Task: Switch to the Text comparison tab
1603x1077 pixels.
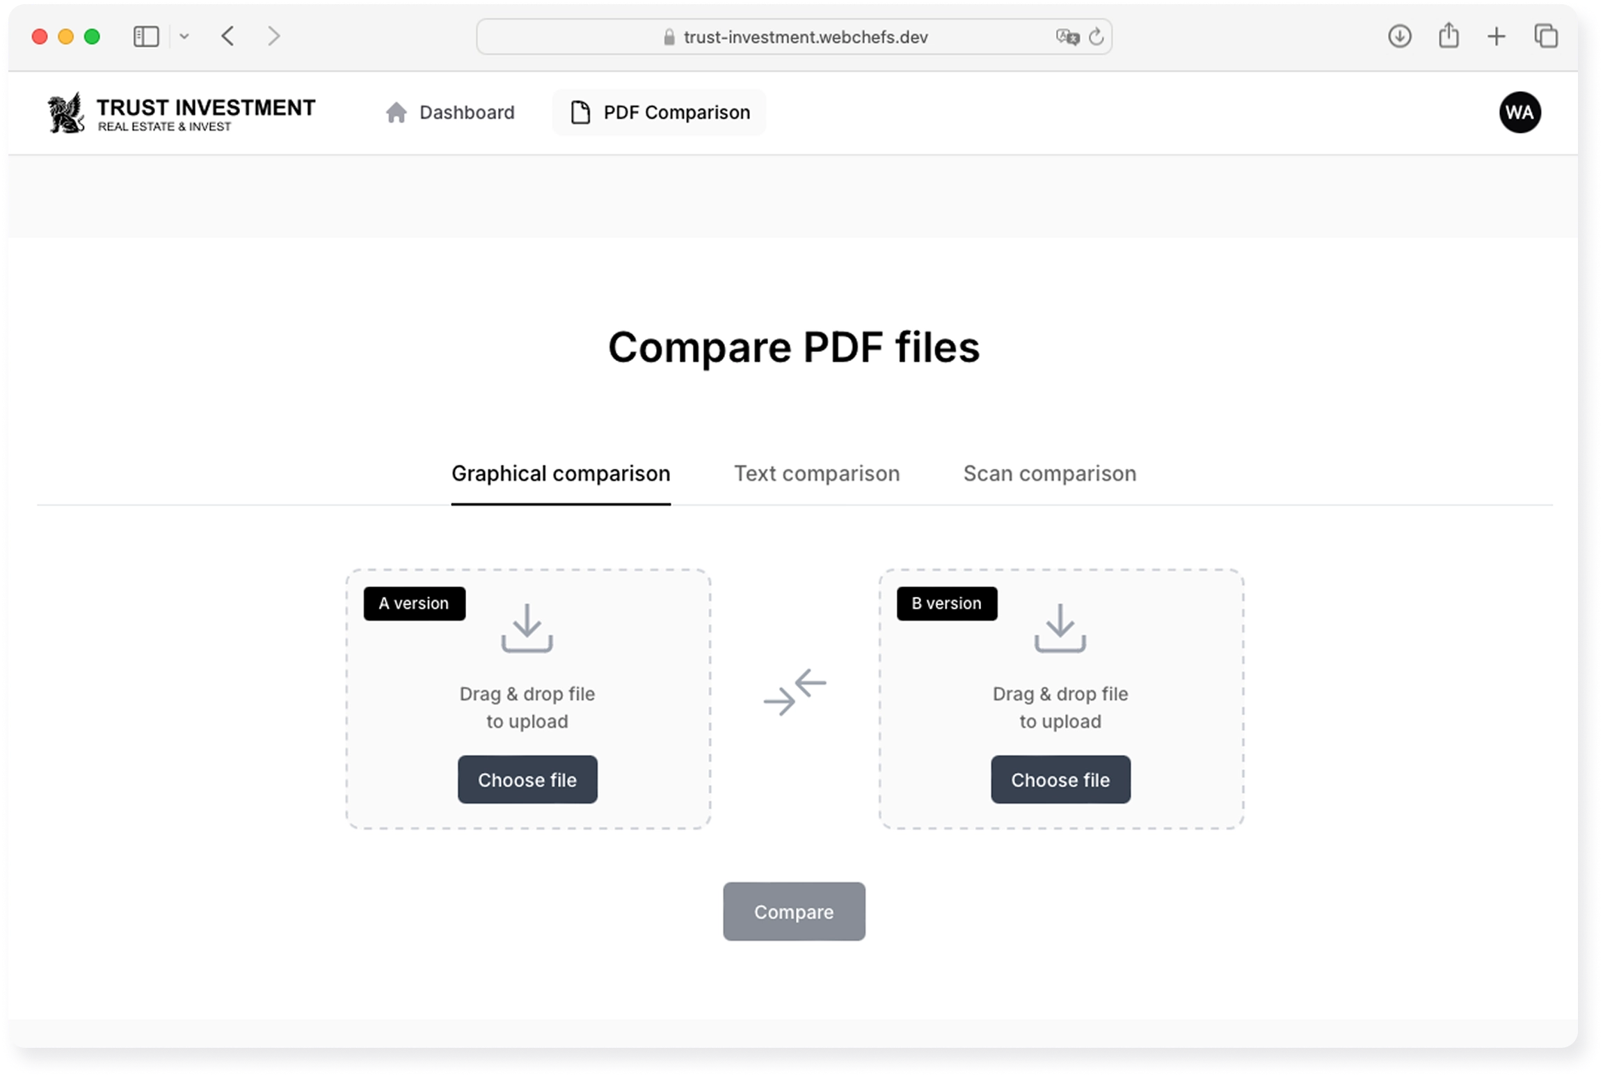Action: tap(816, 474)
